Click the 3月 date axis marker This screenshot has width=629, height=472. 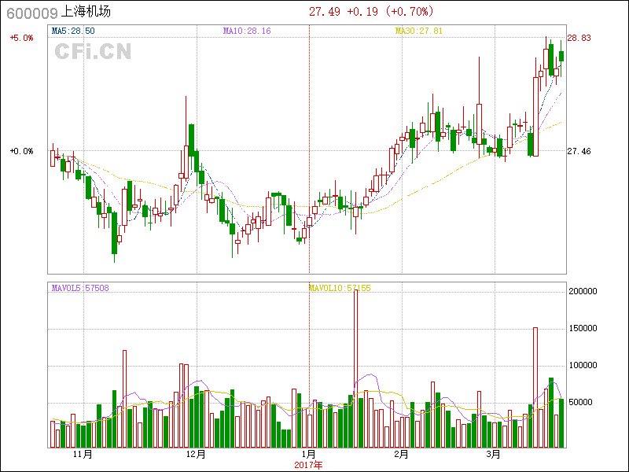pyautogui.click(x=493, y=455)
